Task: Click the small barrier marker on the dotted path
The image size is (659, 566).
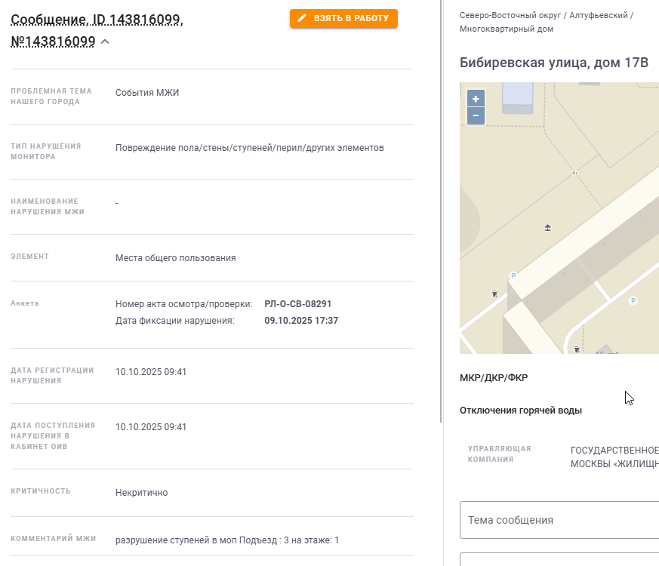Action: pyautogui.click(x=575, y=172)
